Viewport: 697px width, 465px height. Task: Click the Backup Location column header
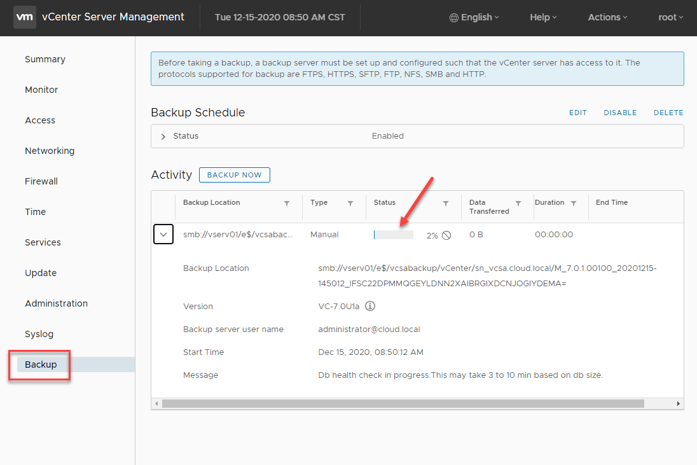212,202
